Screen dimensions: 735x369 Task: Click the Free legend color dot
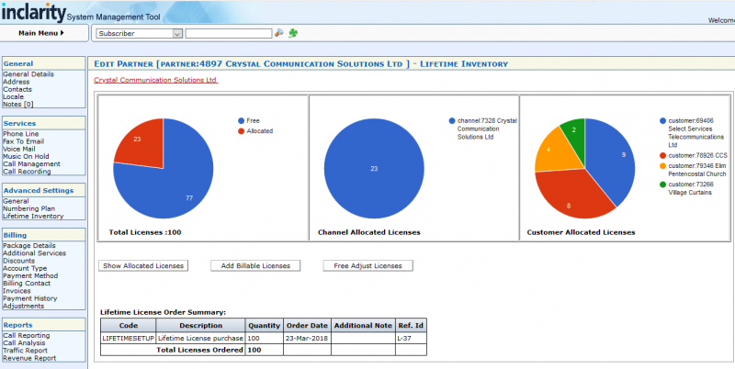(242, 121)
